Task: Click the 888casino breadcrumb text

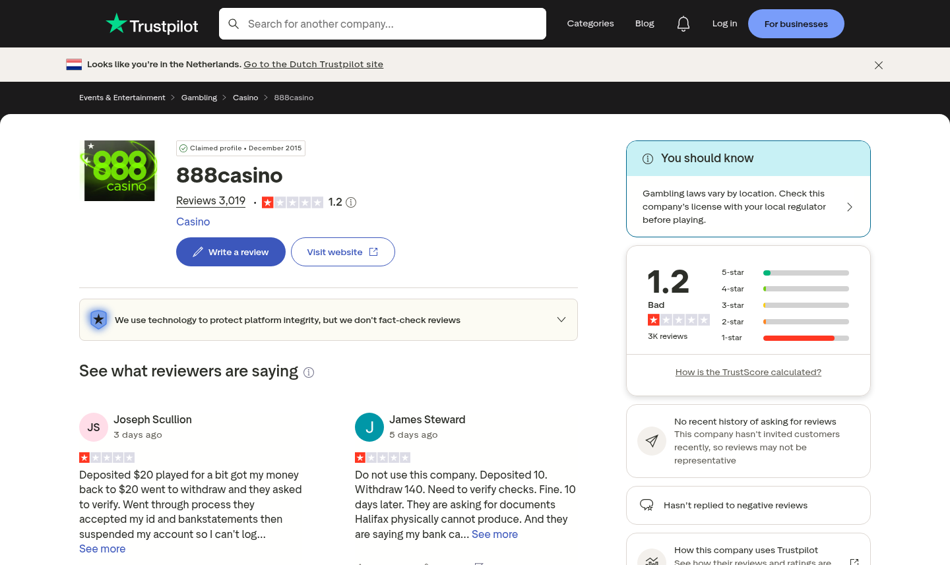Action: click(x=294, y=98)
